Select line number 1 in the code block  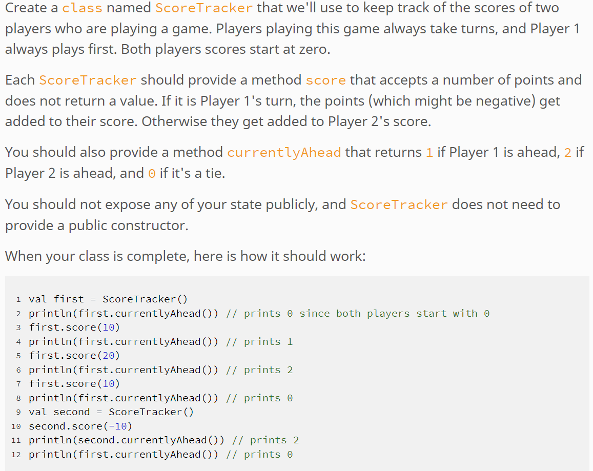click(18, 299)
